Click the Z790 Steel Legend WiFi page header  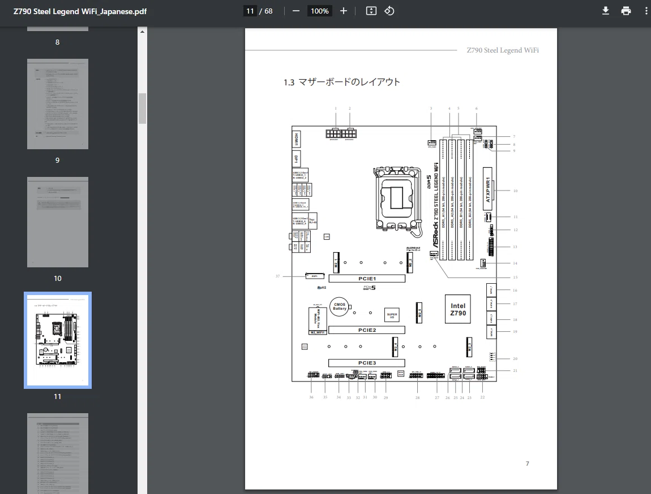tap(503, 50)
